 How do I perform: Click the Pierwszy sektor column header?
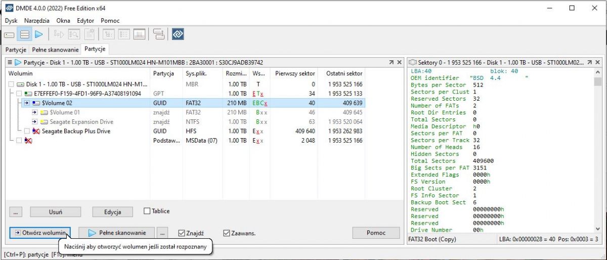pyautogui.click(x=295, y=73)
